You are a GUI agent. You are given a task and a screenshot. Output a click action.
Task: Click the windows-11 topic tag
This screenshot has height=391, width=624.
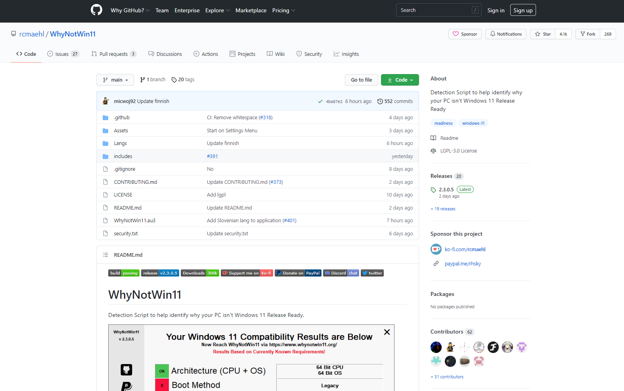473,123
